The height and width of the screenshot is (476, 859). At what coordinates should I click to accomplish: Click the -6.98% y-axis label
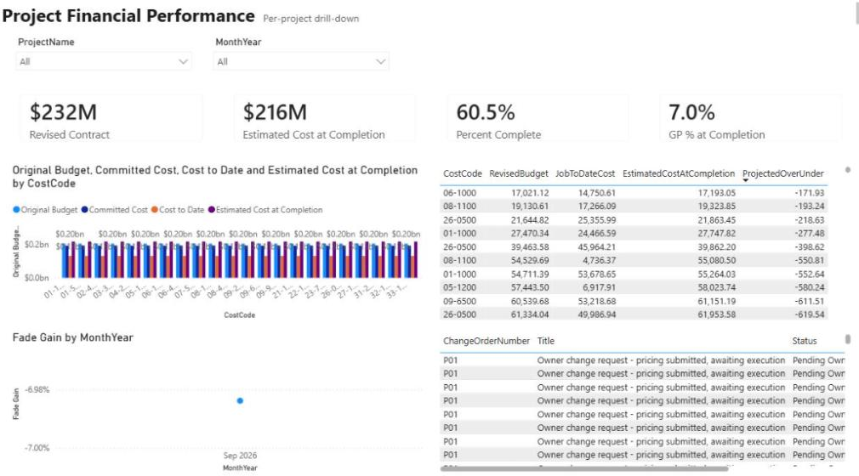pos(37,390)
